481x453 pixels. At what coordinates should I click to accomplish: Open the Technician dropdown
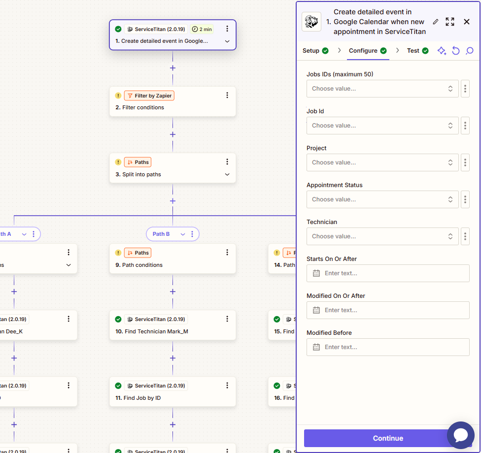tap(382, 237)
